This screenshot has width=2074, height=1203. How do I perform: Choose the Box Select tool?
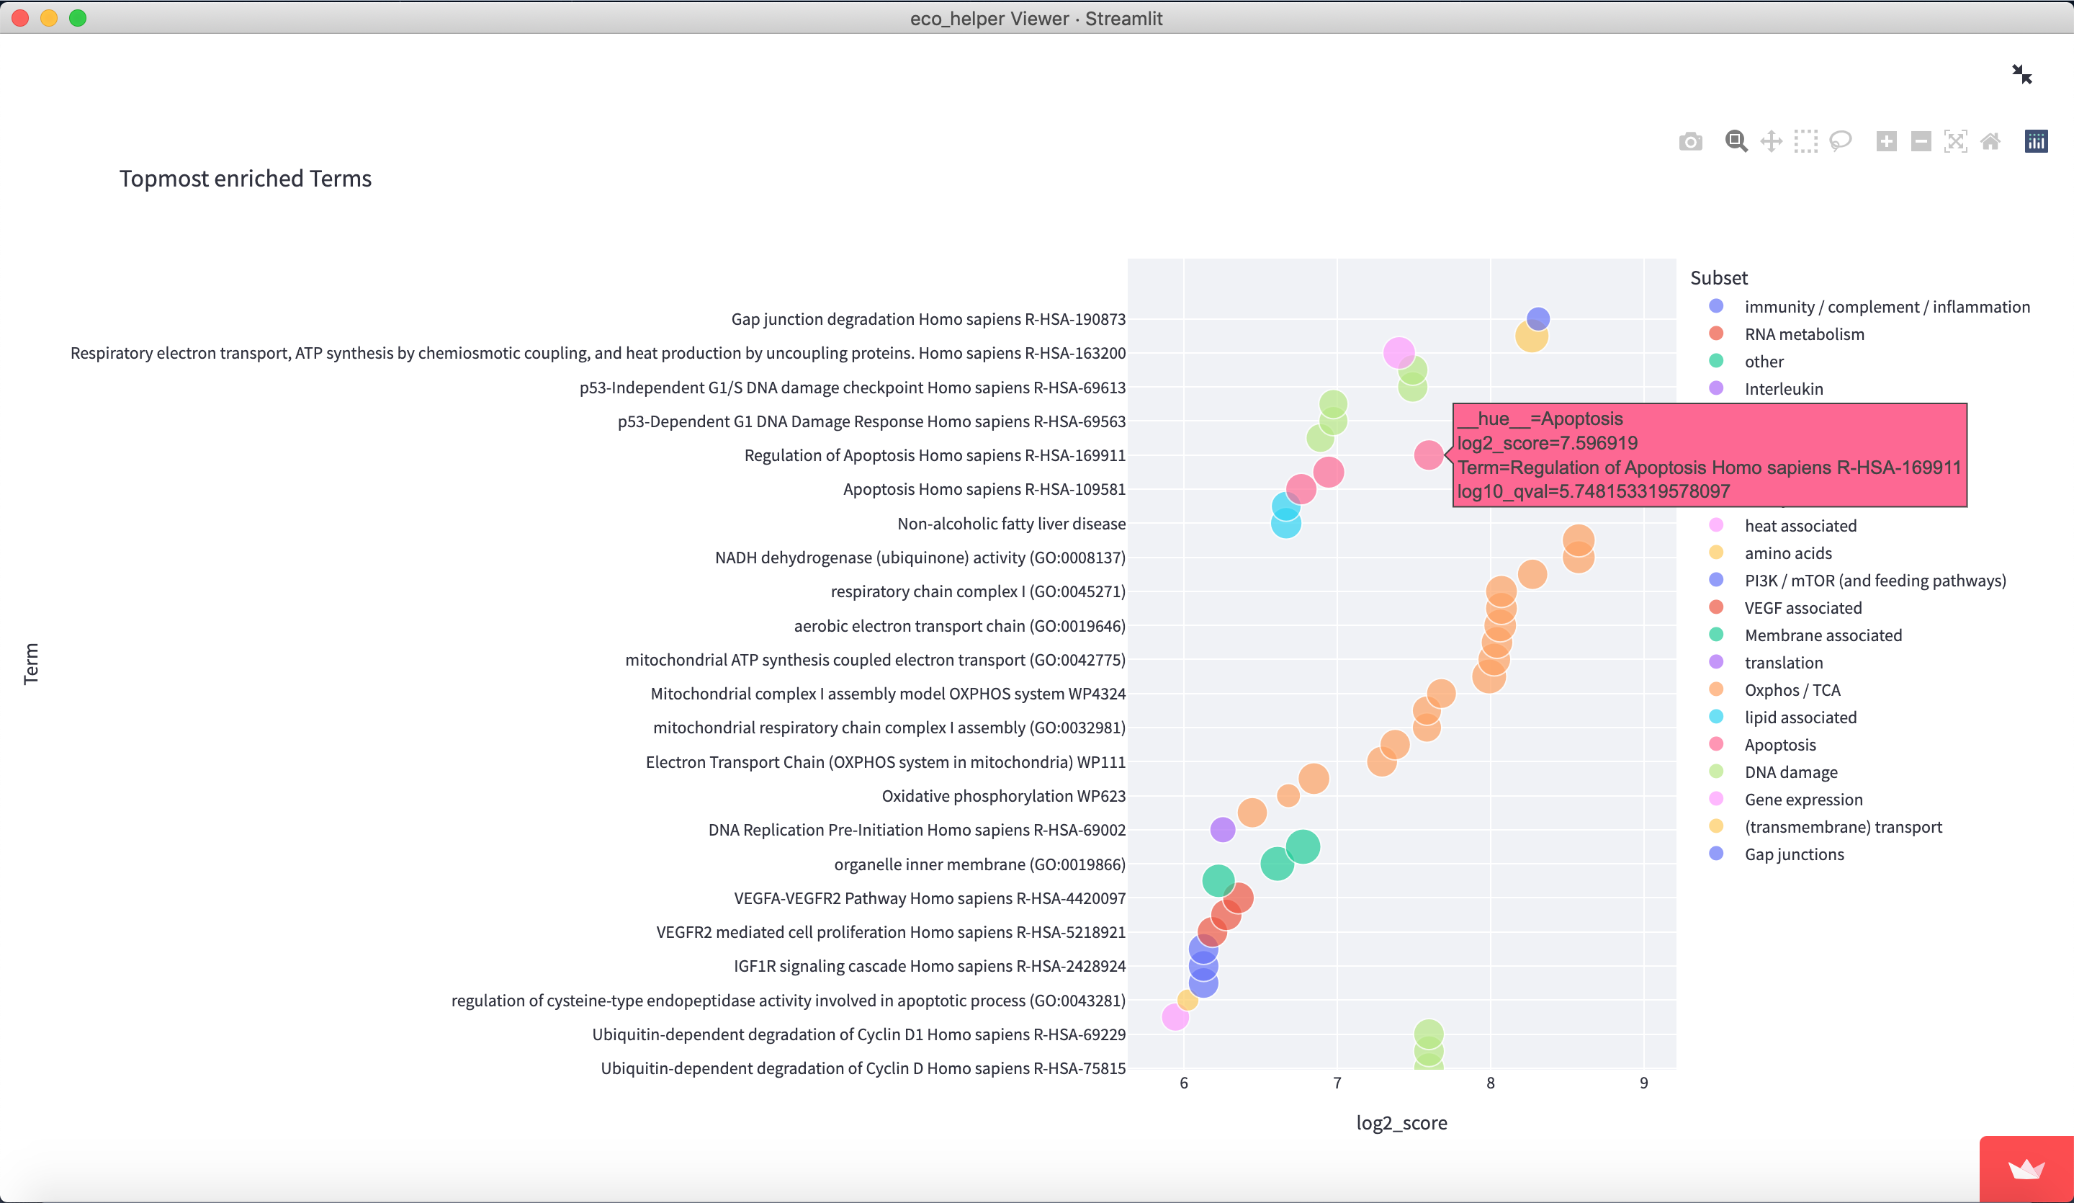pos(1805,142)
